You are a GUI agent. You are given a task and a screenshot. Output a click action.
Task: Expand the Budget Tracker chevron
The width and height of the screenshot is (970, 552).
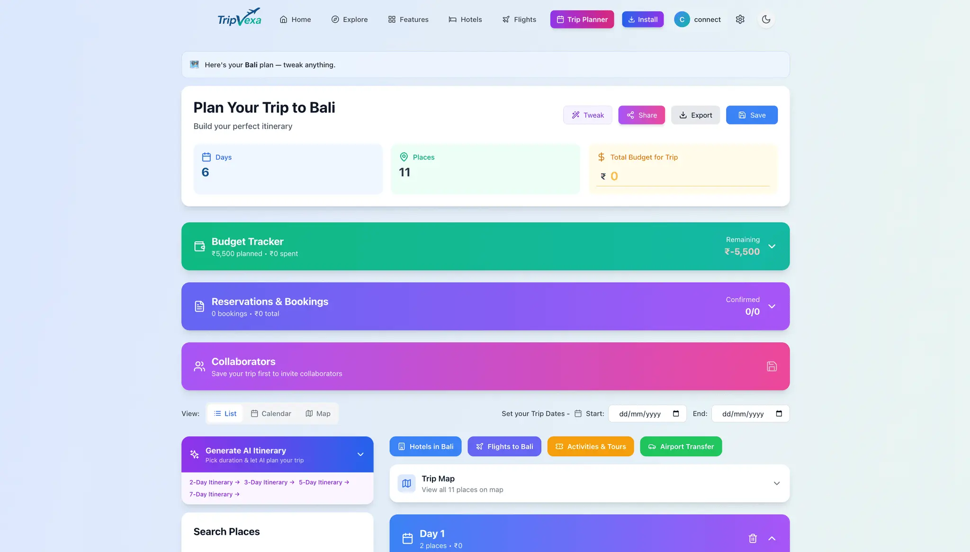click(x=772, y=246)
